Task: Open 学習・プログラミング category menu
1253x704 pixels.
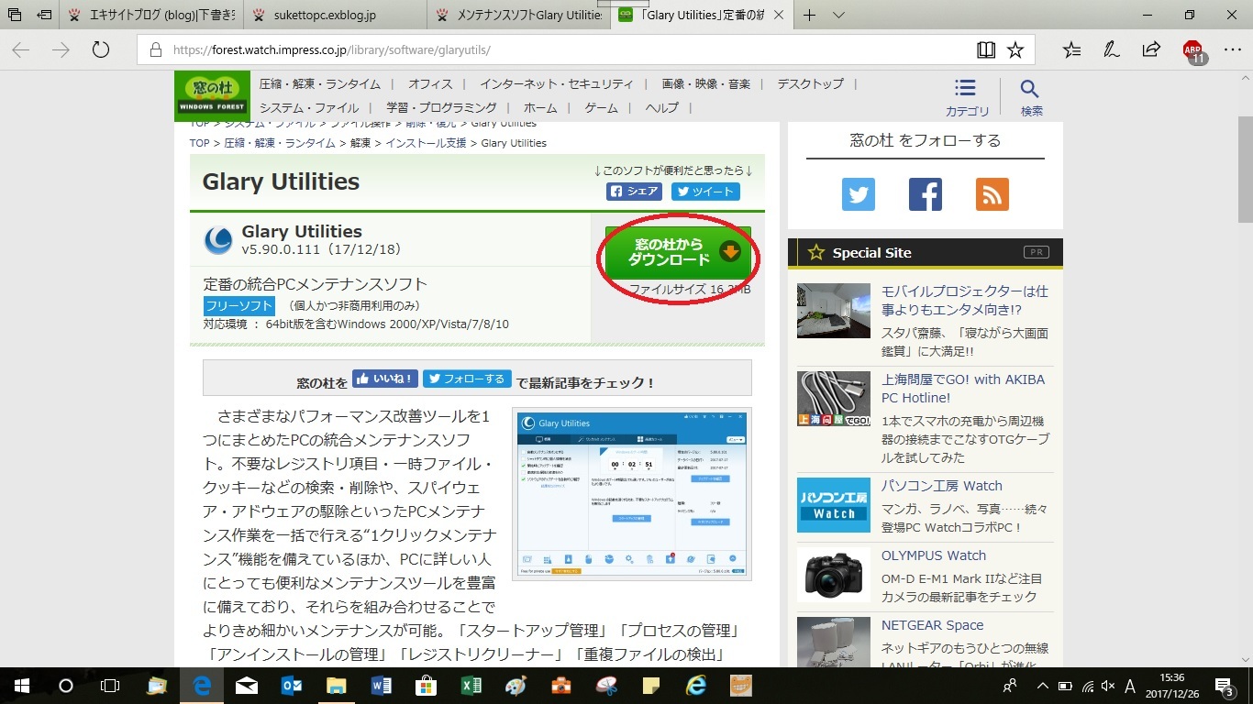Action: (x=441, y=107)
